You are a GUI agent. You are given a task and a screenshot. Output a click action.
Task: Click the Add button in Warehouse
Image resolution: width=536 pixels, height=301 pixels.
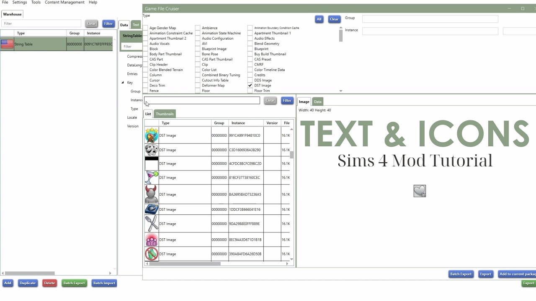click(x=8, y=283)
